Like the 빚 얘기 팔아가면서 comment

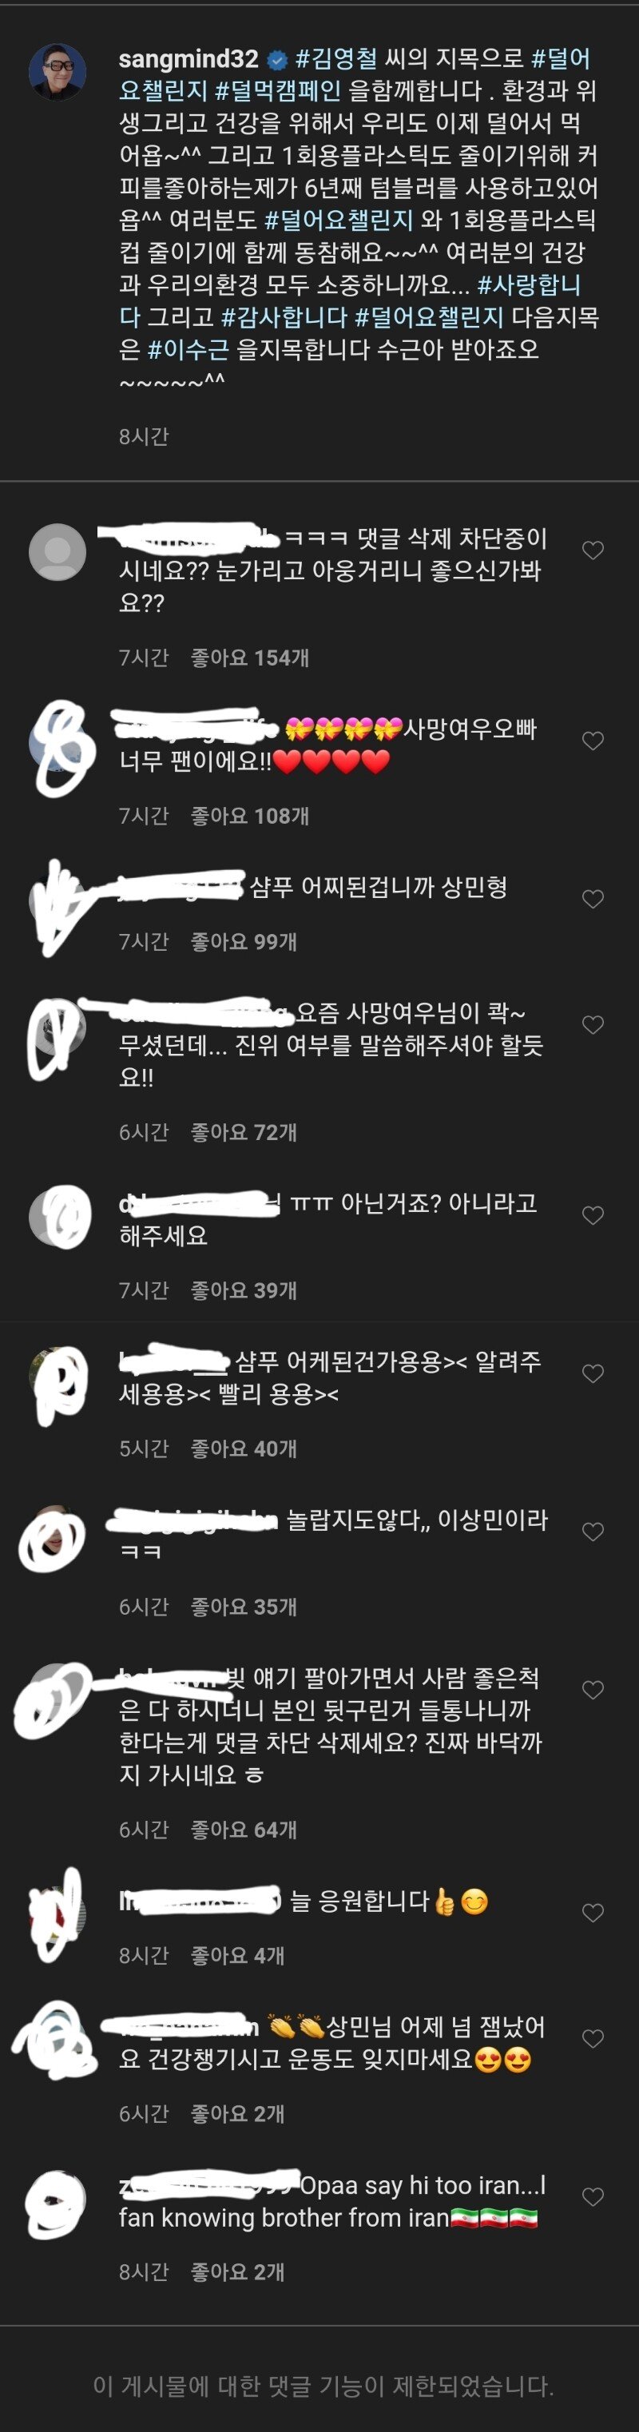pos(593,1691)
